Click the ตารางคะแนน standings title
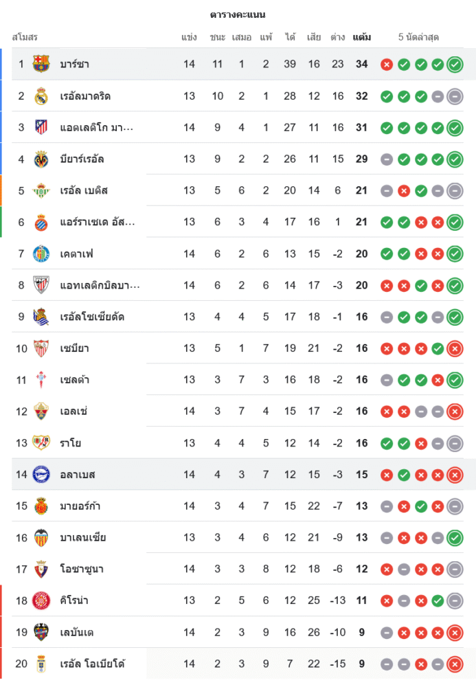Viewport: 476px width, 687px height. 238,14
